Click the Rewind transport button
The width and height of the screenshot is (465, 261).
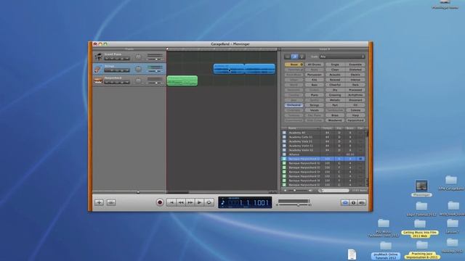point(181,202)
